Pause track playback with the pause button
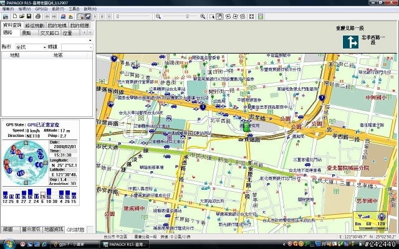Screen dimensions: 399x249 tap(109, 17)
